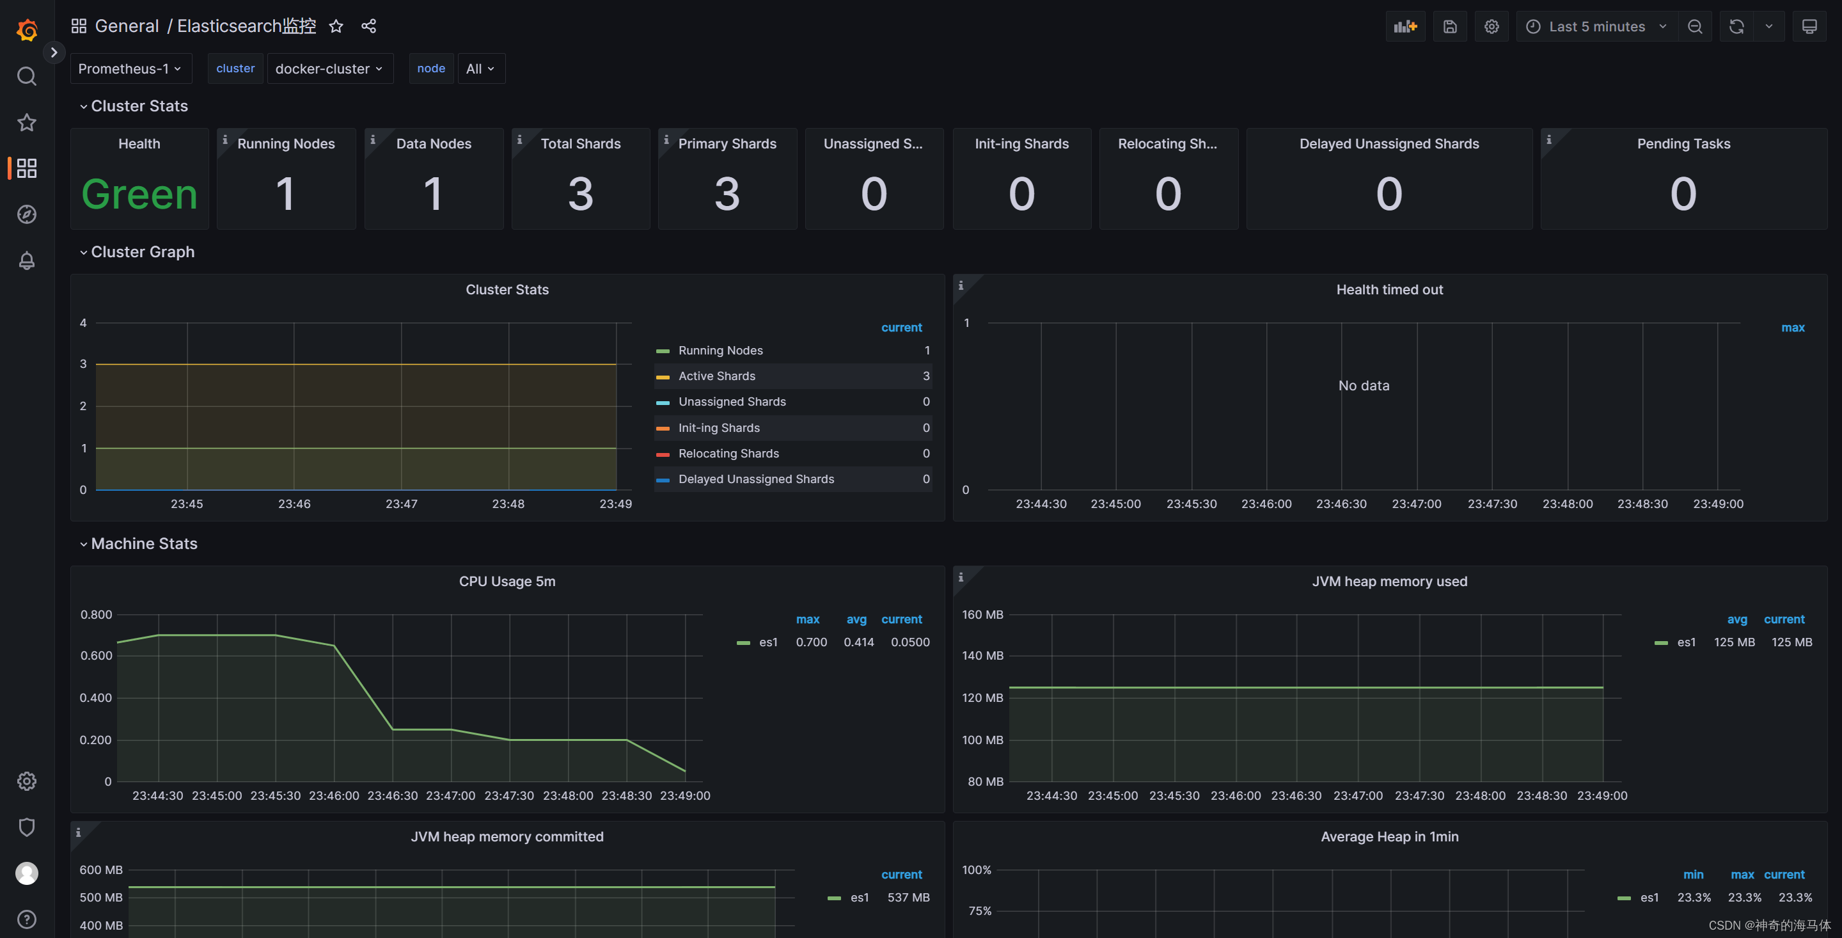1842x938 pixels.
Task: Open the Prometheus-1 datasource dropdown
Action: (x=130, y=68)
